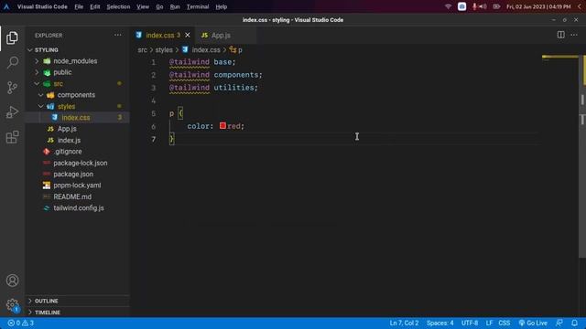Click the Explorer more actions ellipsis
Screen dimensions: 586x329
pos(118,35)
